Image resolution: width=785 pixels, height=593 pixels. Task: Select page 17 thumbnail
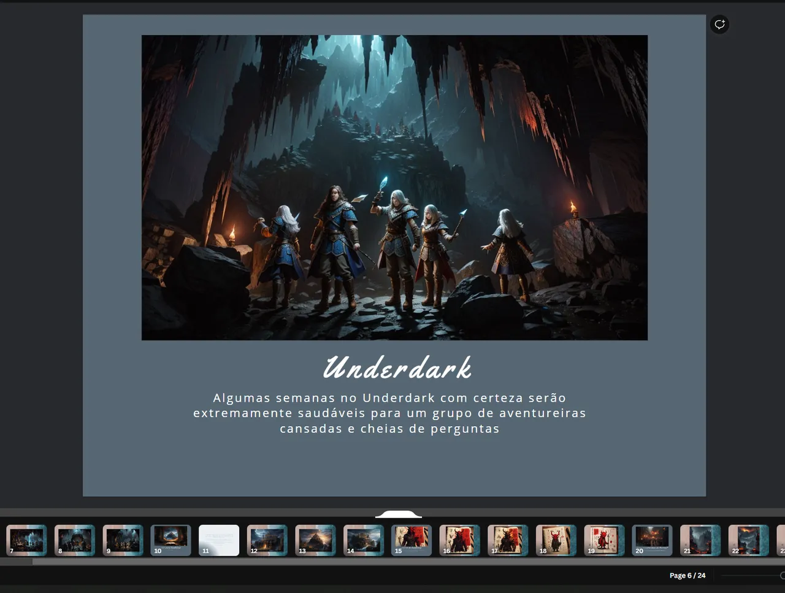(508, 540)
